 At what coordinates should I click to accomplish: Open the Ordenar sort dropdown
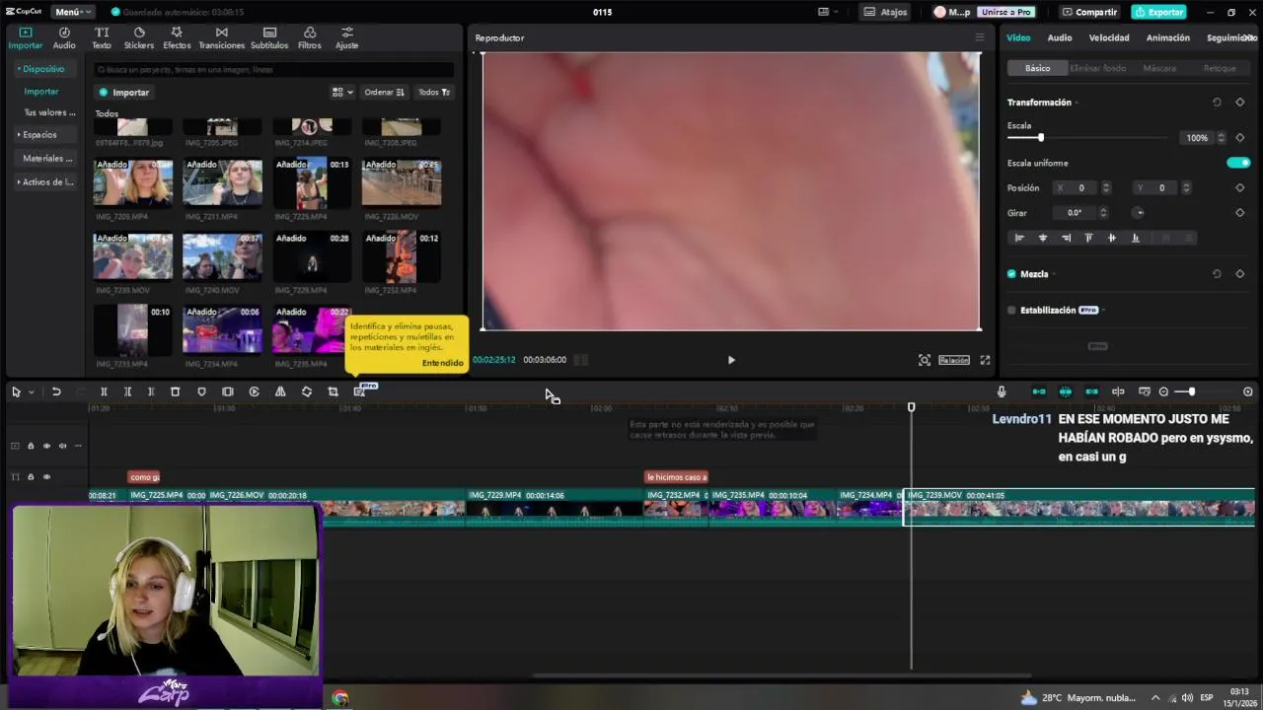pyautogui.click(x=385, y=92)
